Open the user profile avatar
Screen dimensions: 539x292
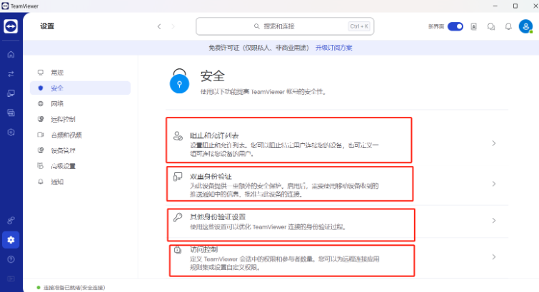tap(525, 26)
